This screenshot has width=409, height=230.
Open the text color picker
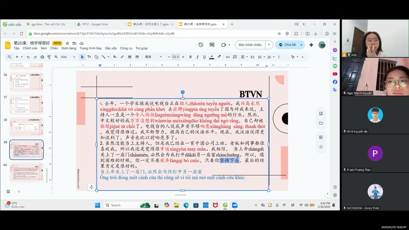pos(212,57)
